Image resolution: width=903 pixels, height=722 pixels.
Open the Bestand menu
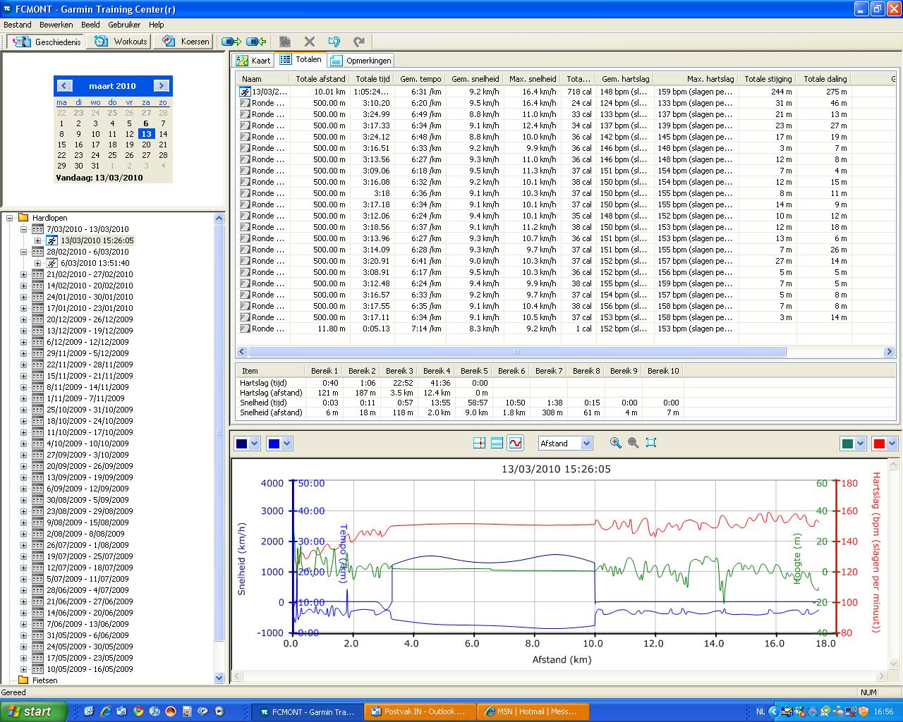point(18,25)
